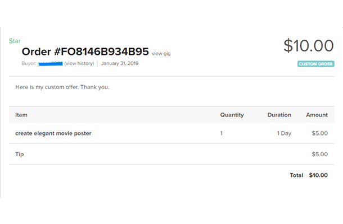Open the view gig link
This screenshot has height=224, width=343.
(161, 54)
